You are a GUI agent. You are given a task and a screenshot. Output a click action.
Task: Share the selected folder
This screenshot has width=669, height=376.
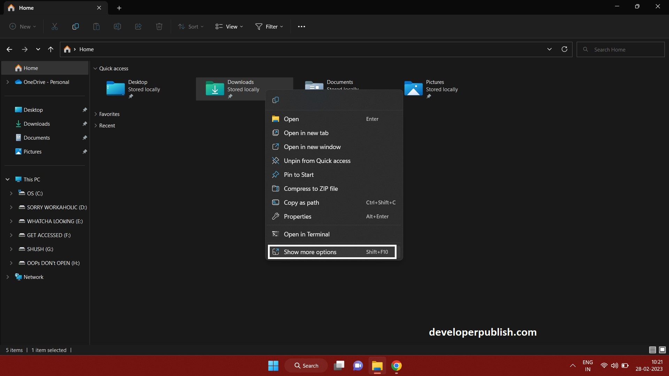click(x=138, y=26)
